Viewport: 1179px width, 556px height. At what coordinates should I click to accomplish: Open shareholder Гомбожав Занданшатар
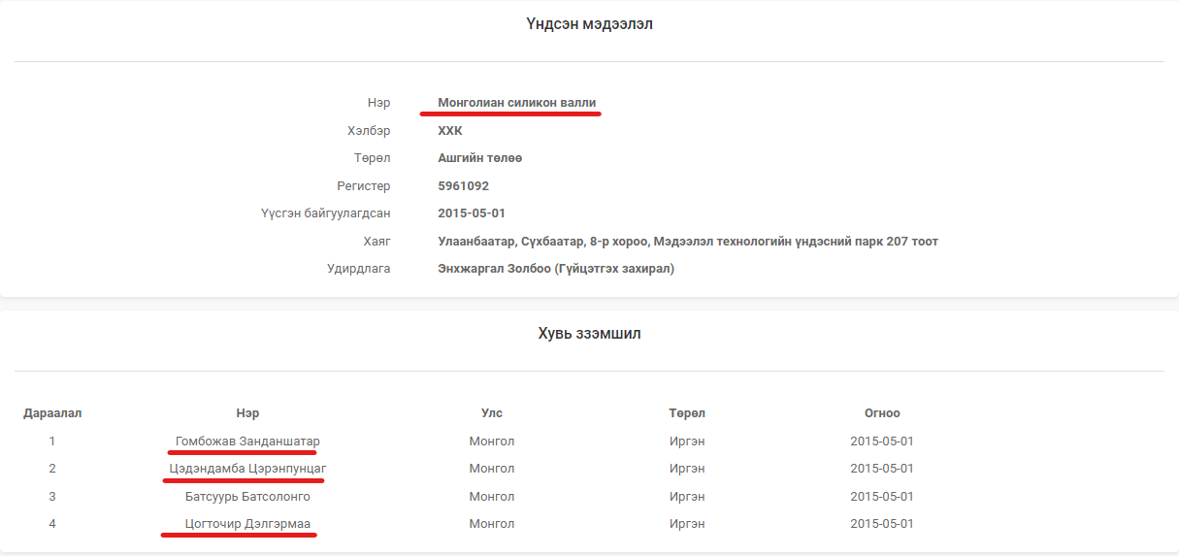pos(247,442)
